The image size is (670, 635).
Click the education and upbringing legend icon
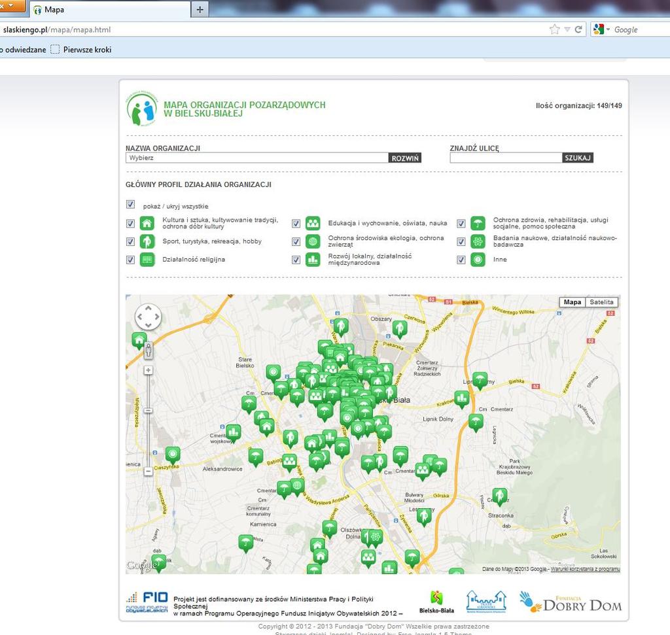[313, 224]
